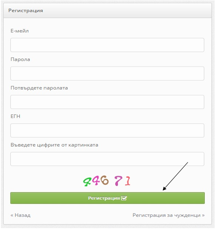Viewport: 216px width, 229px height.
Task: Click the green first digit of the captcha
Action: pos(87,182)
